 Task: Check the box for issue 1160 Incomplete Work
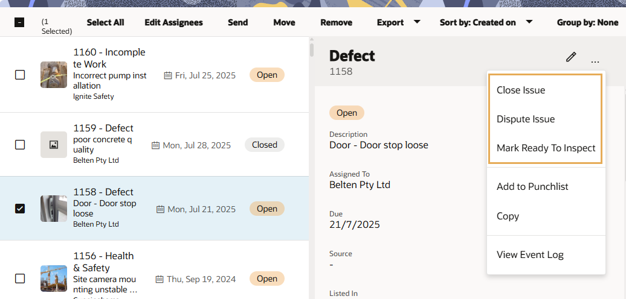(20, 75)
